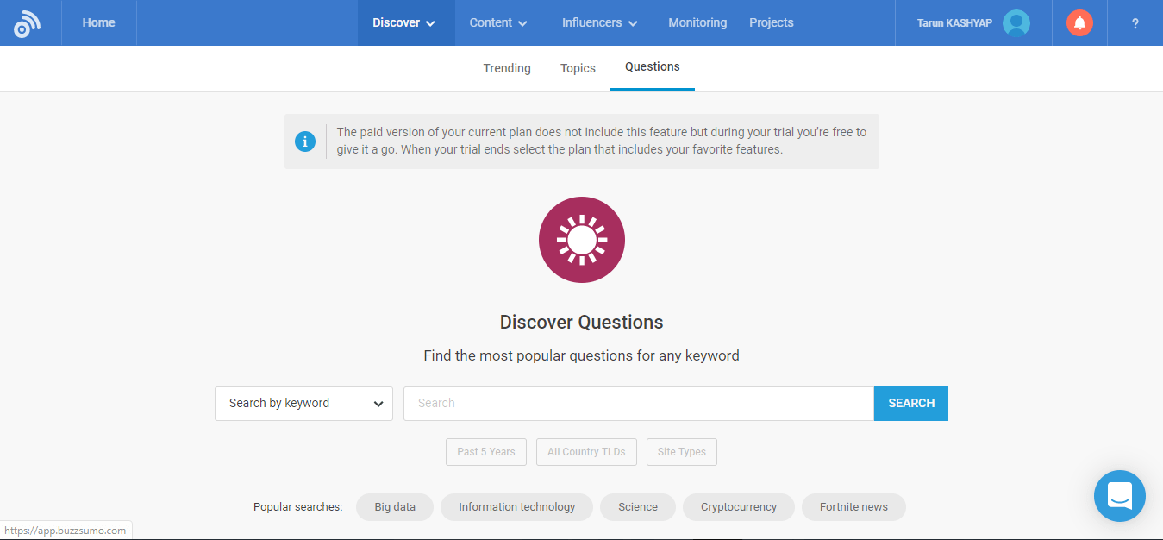Switch to the Topics tab
The width and height of the screenshot is (1163, 540).
tap(578, 68)
